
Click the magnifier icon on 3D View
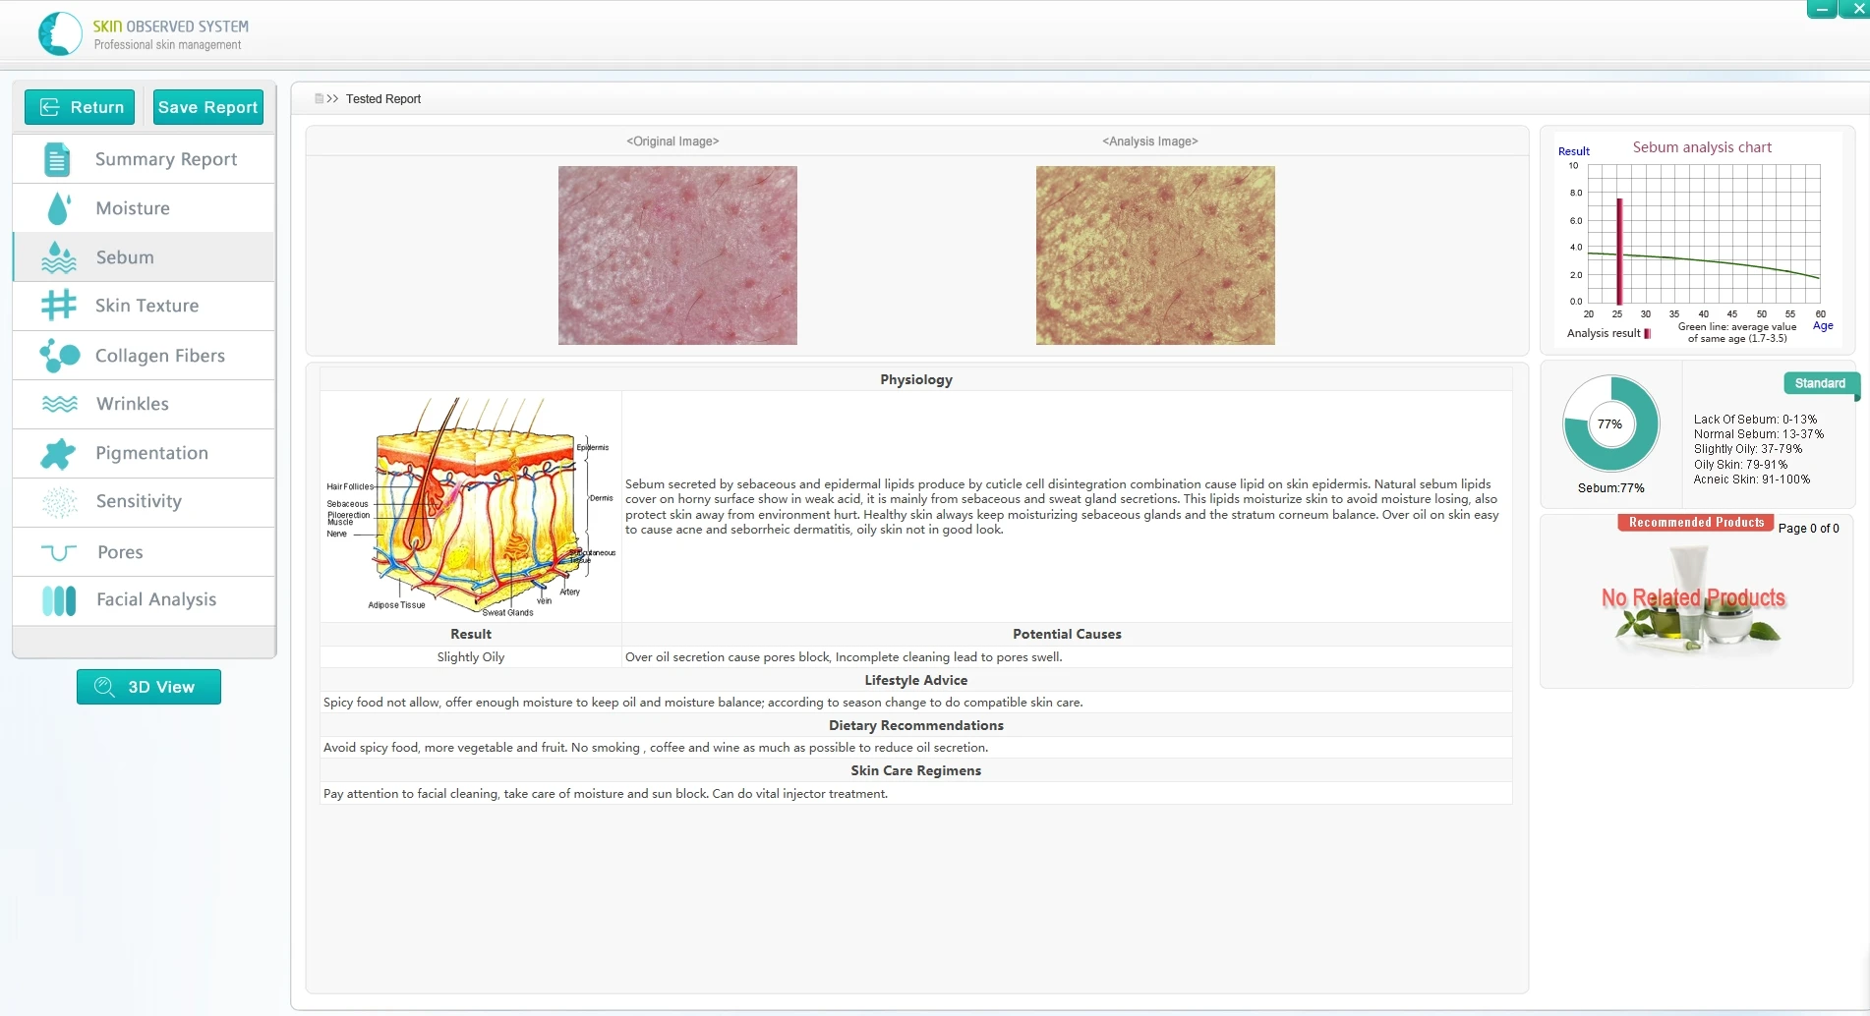(x=104, y=686)
